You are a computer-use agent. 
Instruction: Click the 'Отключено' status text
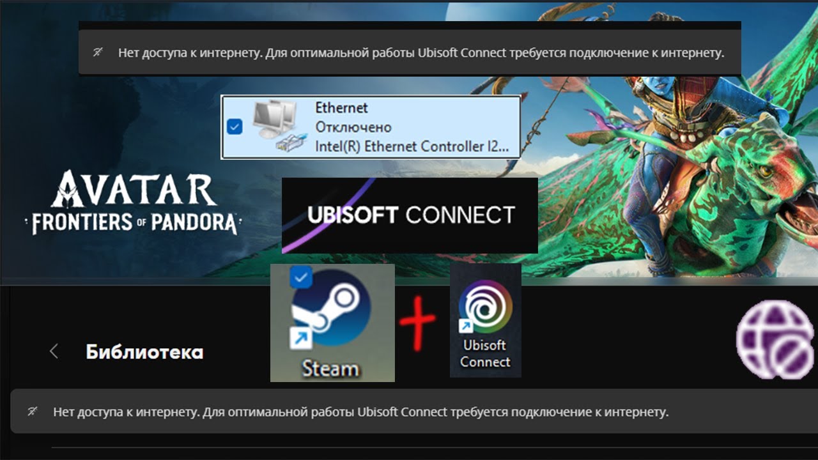point(353,127)
